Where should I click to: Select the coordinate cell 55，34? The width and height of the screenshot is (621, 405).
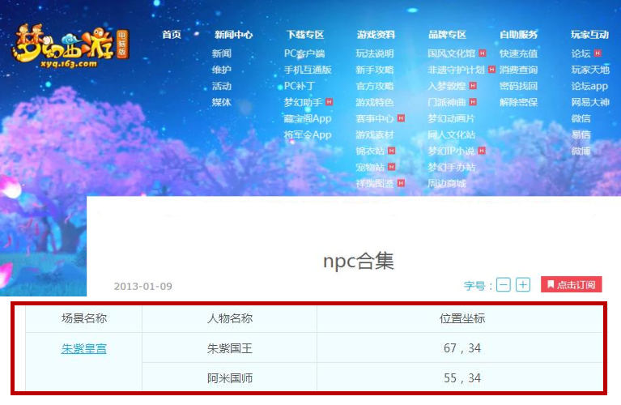[461, 377]
